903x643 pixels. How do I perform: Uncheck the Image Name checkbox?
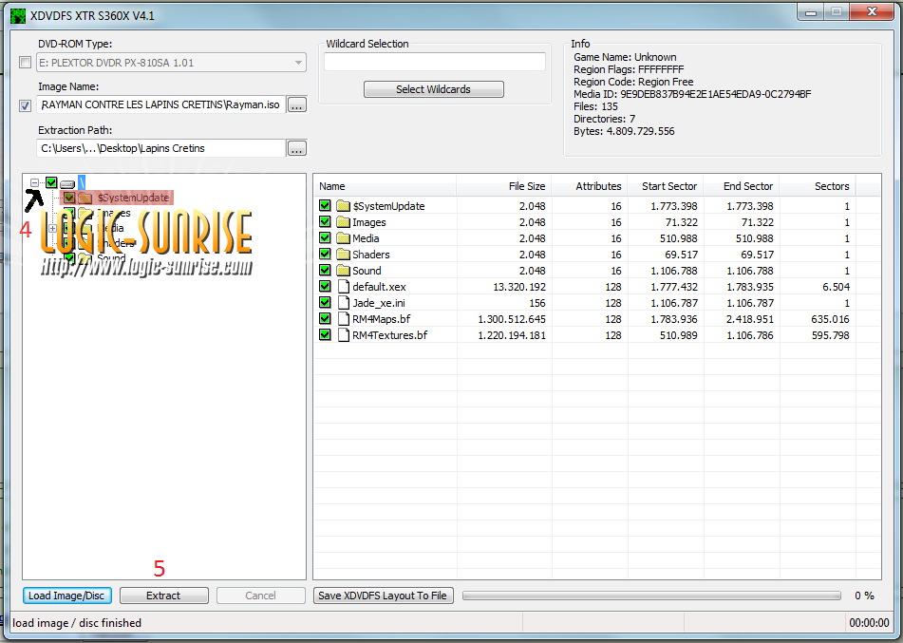pyautogui.click(x=25, y=105)
